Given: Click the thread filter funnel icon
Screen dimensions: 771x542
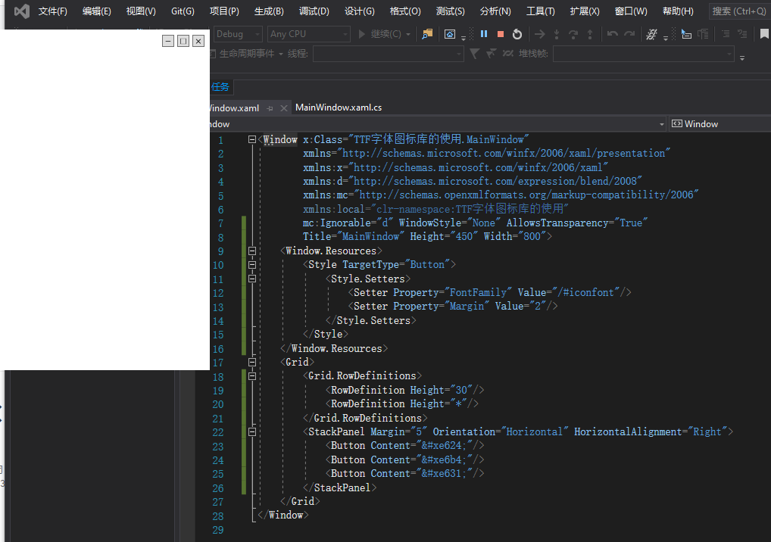Looking at the screenshot, I should tap(475, 53).
